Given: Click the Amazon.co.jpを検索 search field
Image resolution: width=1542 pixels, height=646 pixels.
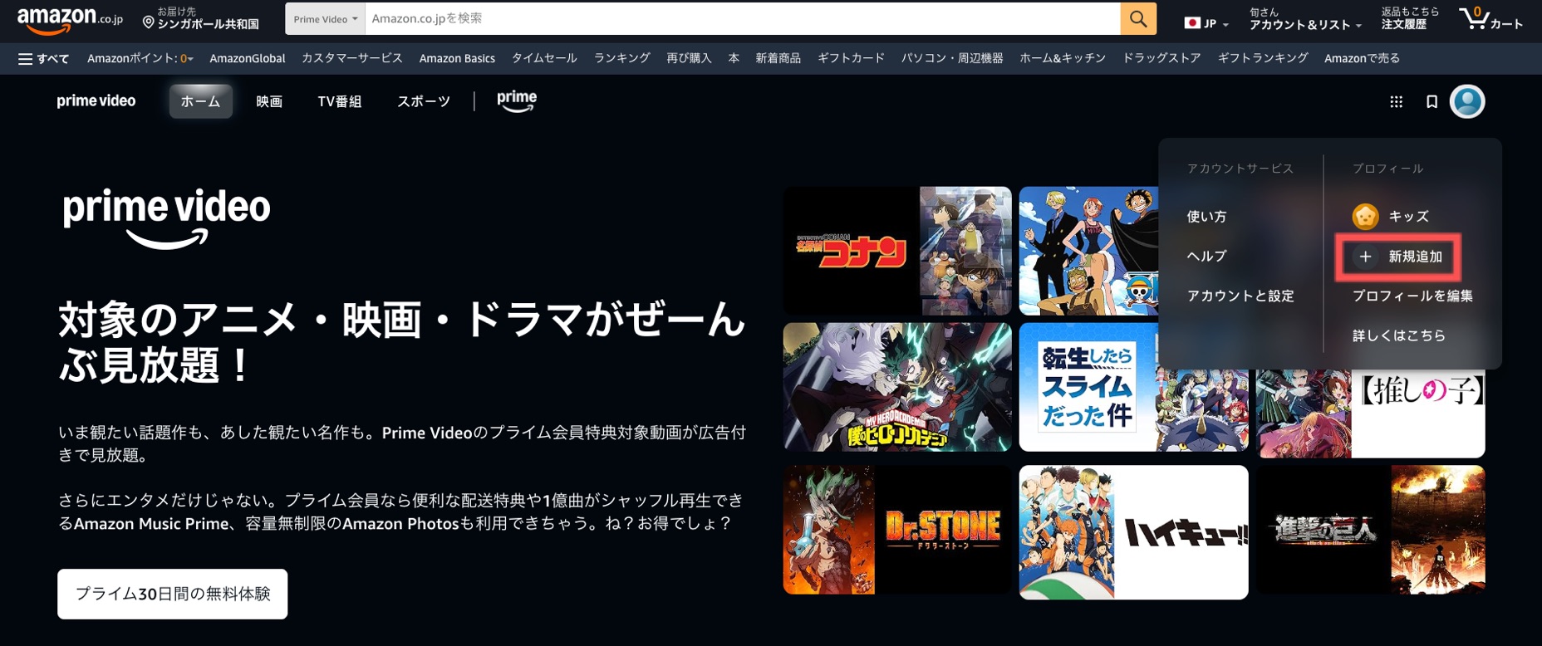Looking at the screenshot, I should (x=743, y=18).
